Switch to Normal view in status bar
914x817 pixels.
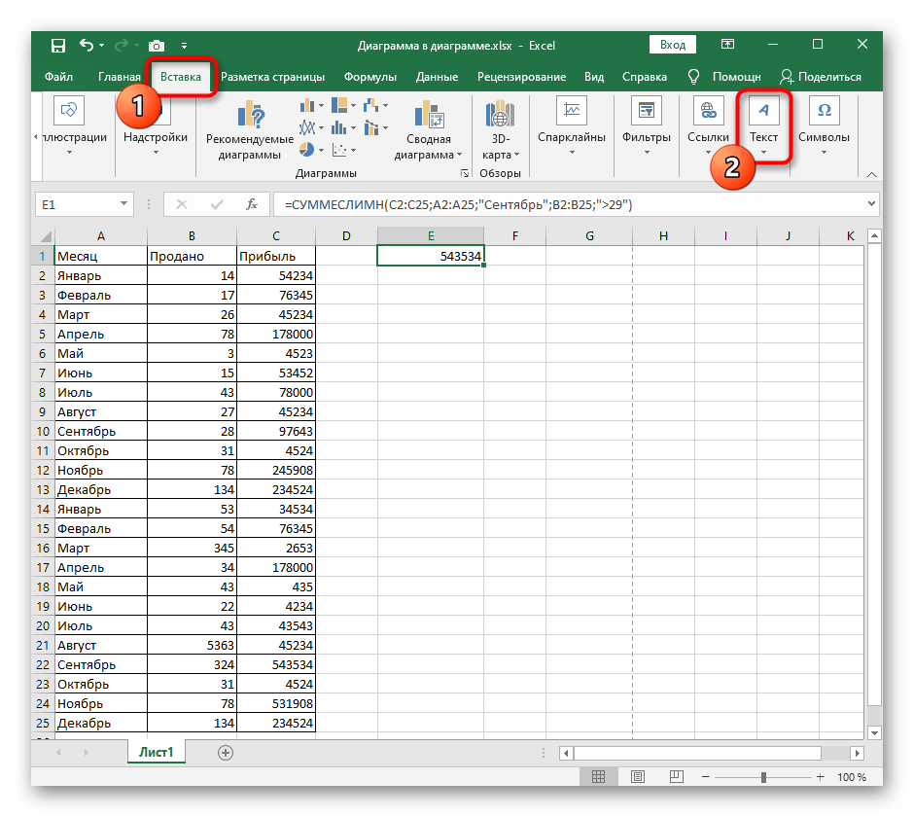pyautogui.click(x=599, y=777)
